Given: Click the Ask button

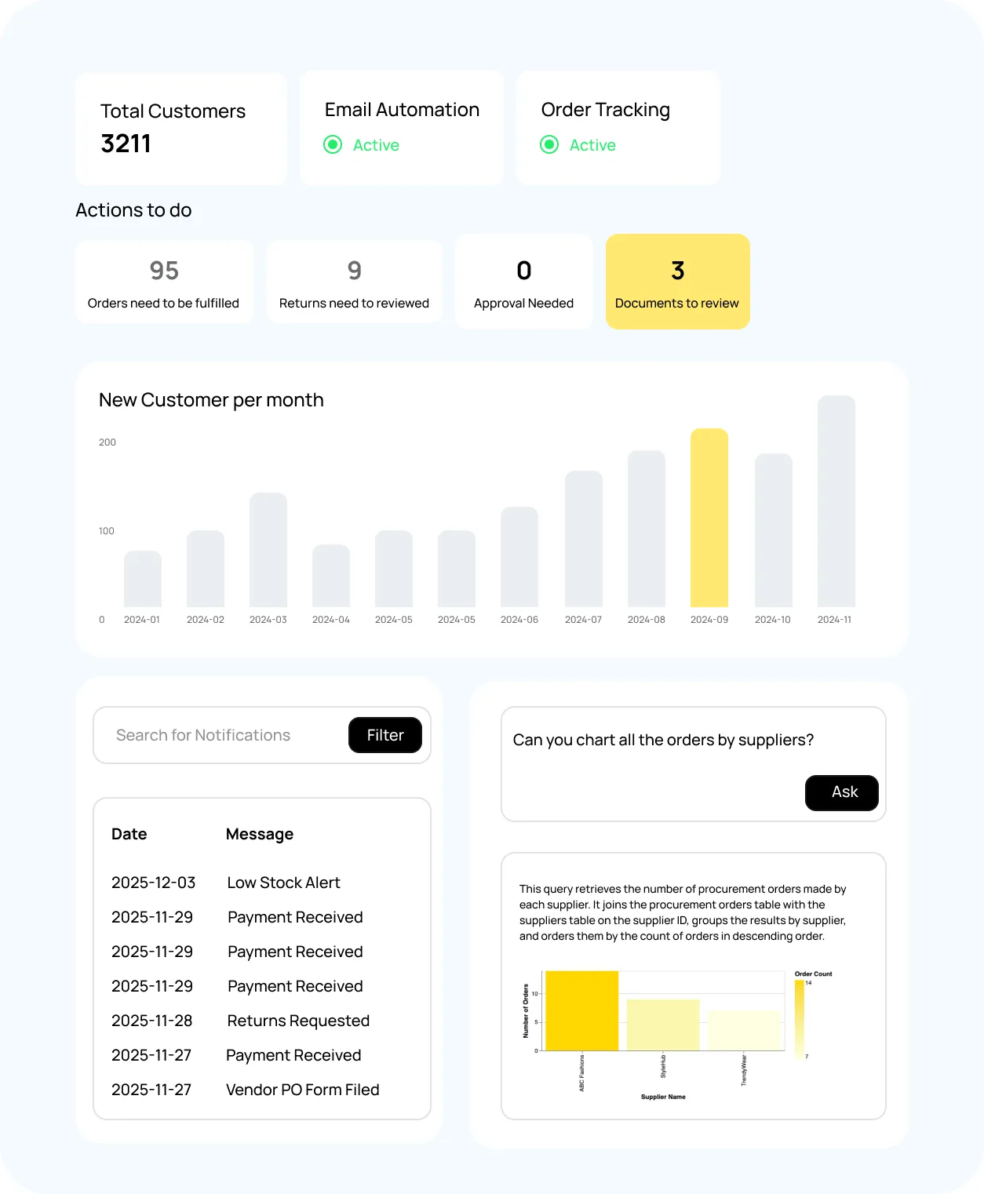Looking at the screenshot, I should pyautogui.click(x=842, y=792).
